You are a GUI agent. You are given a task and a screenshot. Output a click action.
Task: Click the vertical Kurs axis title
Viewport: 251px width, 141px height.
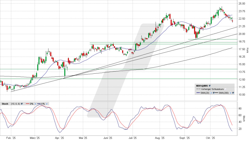(247, 50)
